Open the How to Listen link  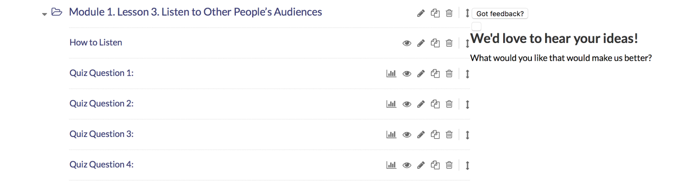tap(96, 42)
